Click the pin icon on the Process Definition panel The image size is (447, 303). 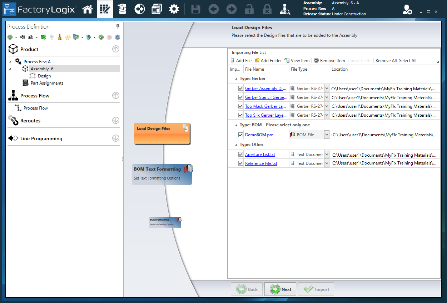[x=117, y=26]
